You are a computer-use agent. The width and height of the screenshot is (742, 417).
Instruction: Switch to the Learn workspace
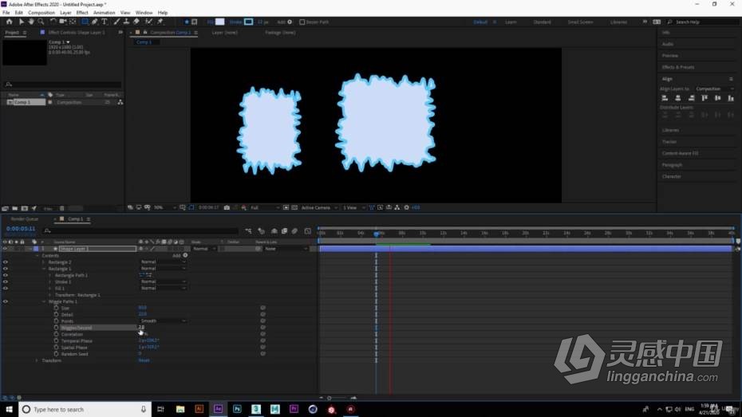pos(511,22)
